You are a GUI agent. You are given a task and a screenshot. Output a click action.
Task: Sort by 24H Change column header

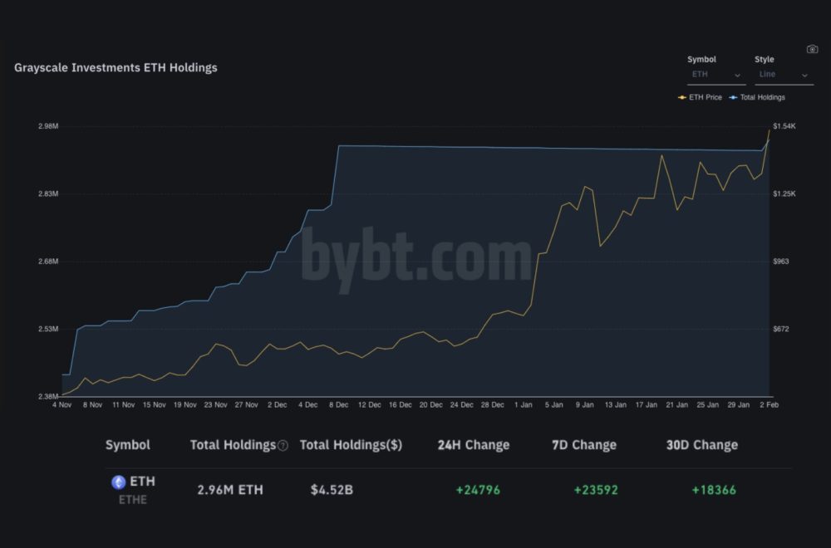[474, 445]
